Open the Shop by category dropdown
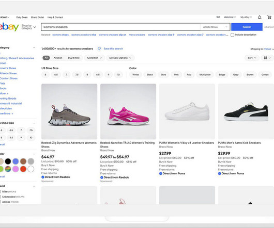Screen dimensions: 274x228 tap(28, 27)
